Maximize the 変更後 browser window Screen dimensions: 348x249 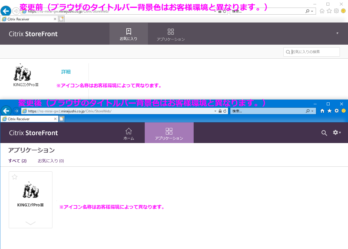pos(328,104)
